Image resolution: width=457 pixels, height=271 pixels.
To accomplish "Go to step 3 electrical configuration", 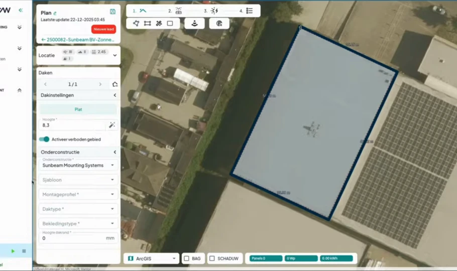I will tap(214, 11).
